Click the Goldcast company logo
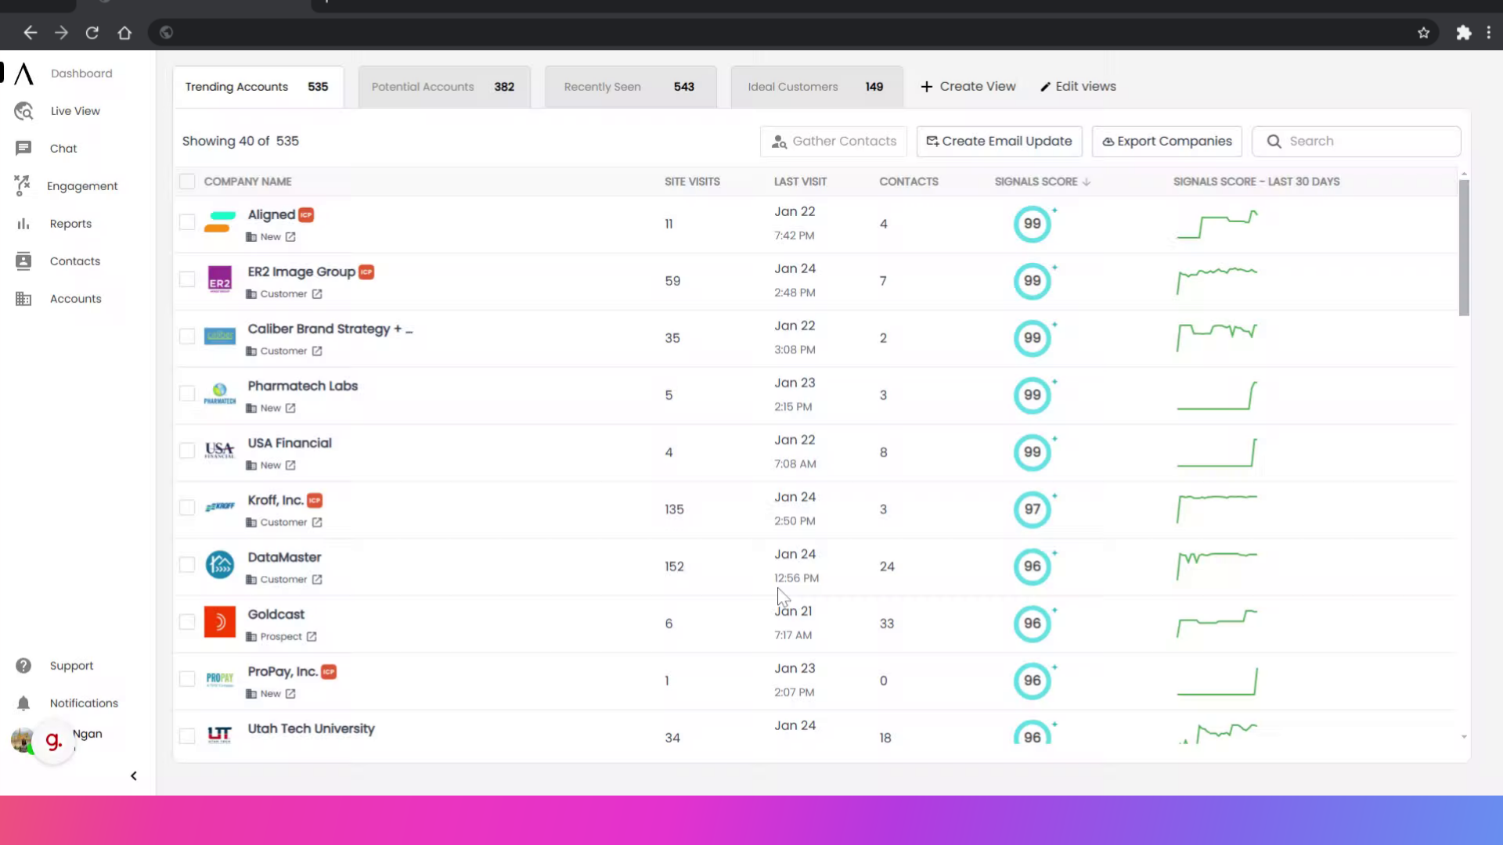 (x=220, y=622)
